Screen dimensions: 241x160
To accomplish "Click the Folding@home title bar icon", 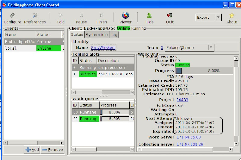I will [x=5, y=5].
